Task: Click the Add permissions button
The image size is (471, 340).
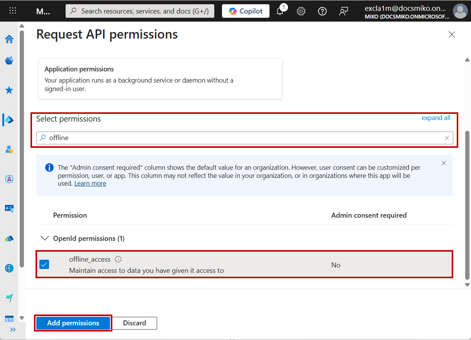Action: pos(73,323)
